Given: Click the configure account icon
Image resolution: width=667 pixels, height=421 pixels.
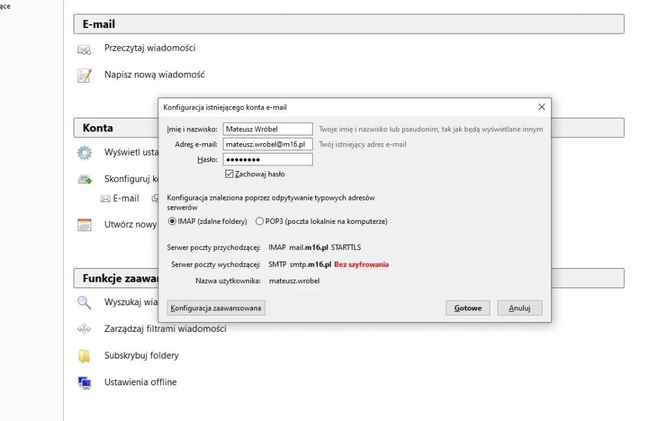Looking at the screenshot, I should point(84,179).
